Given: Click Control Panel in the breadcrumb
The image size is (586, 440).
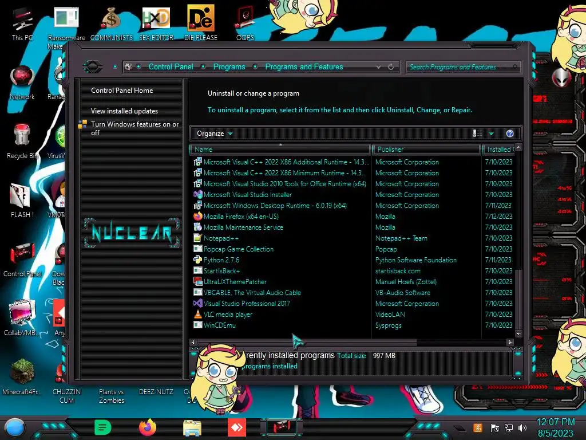Looking at the screenshot, I should (171, 66).
